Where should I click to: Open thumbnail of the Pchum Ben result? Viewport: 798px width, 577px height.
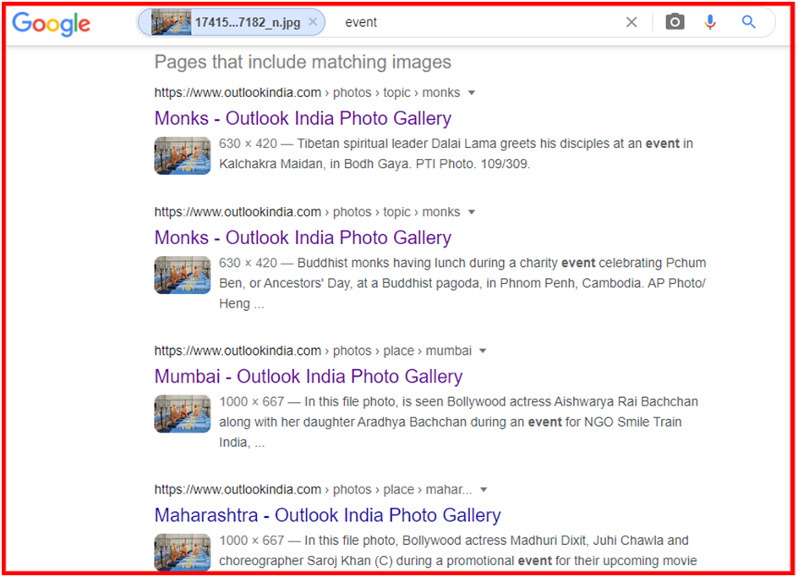183,275
